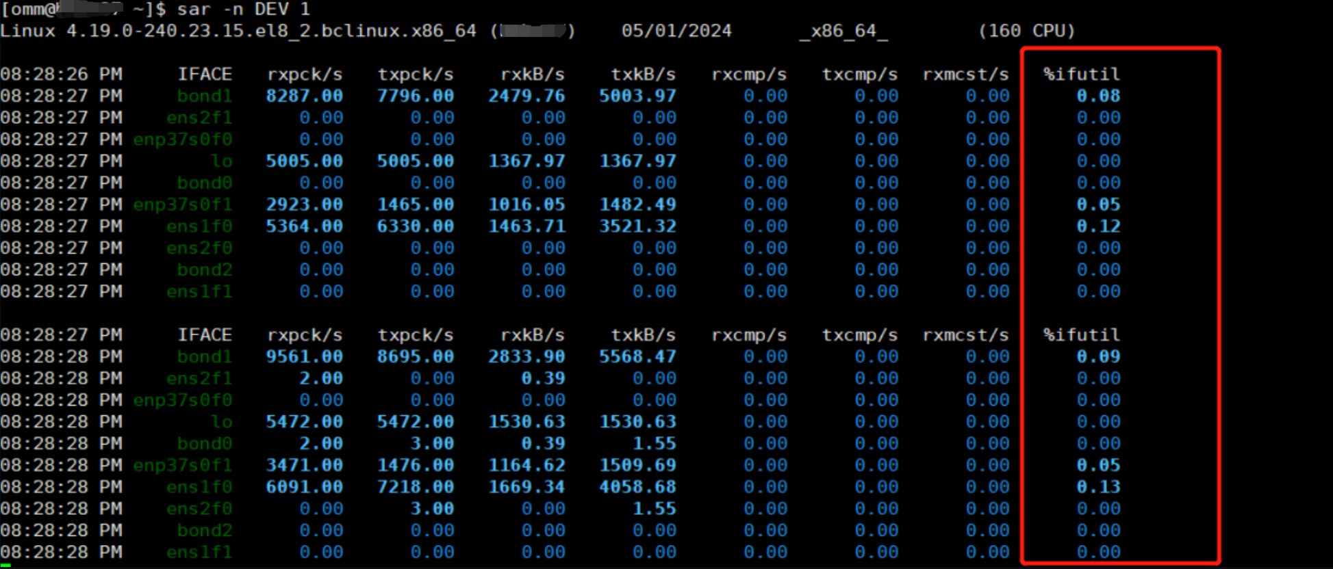Click the rxpck/s value 6091.00

click(x=305, y=487)
